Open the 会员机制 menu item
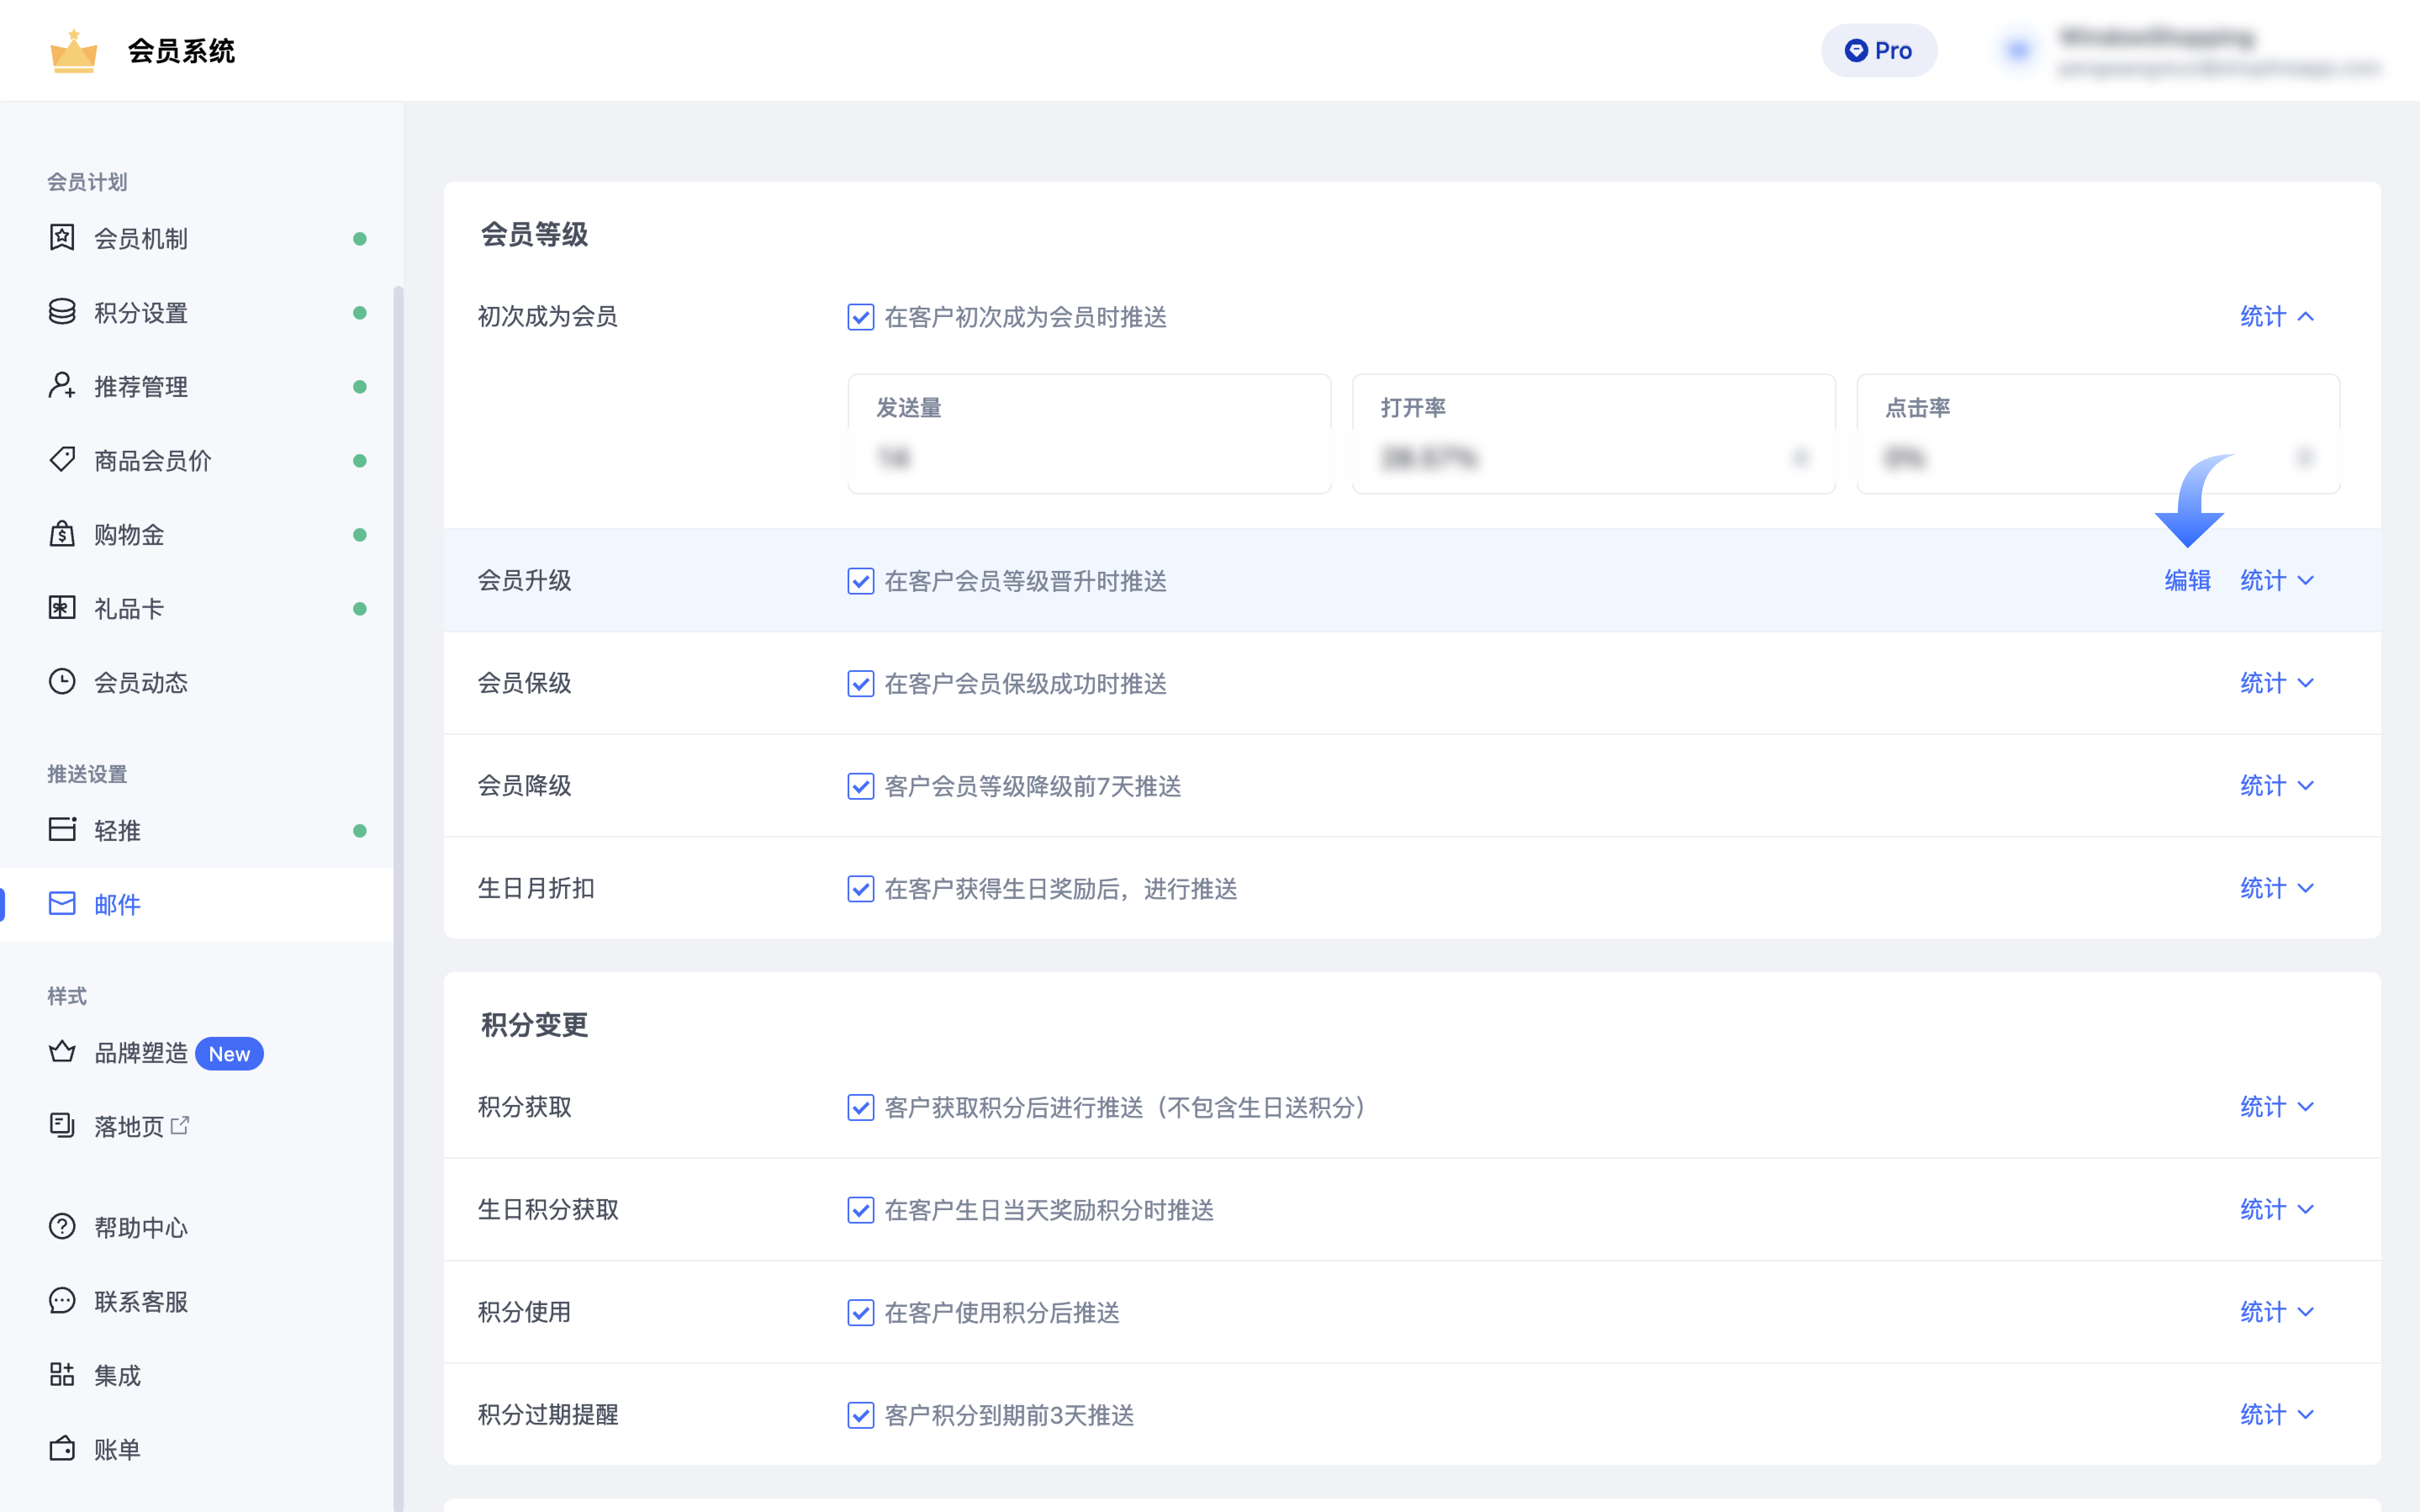2420x1512 pixels. pos(197,238)
